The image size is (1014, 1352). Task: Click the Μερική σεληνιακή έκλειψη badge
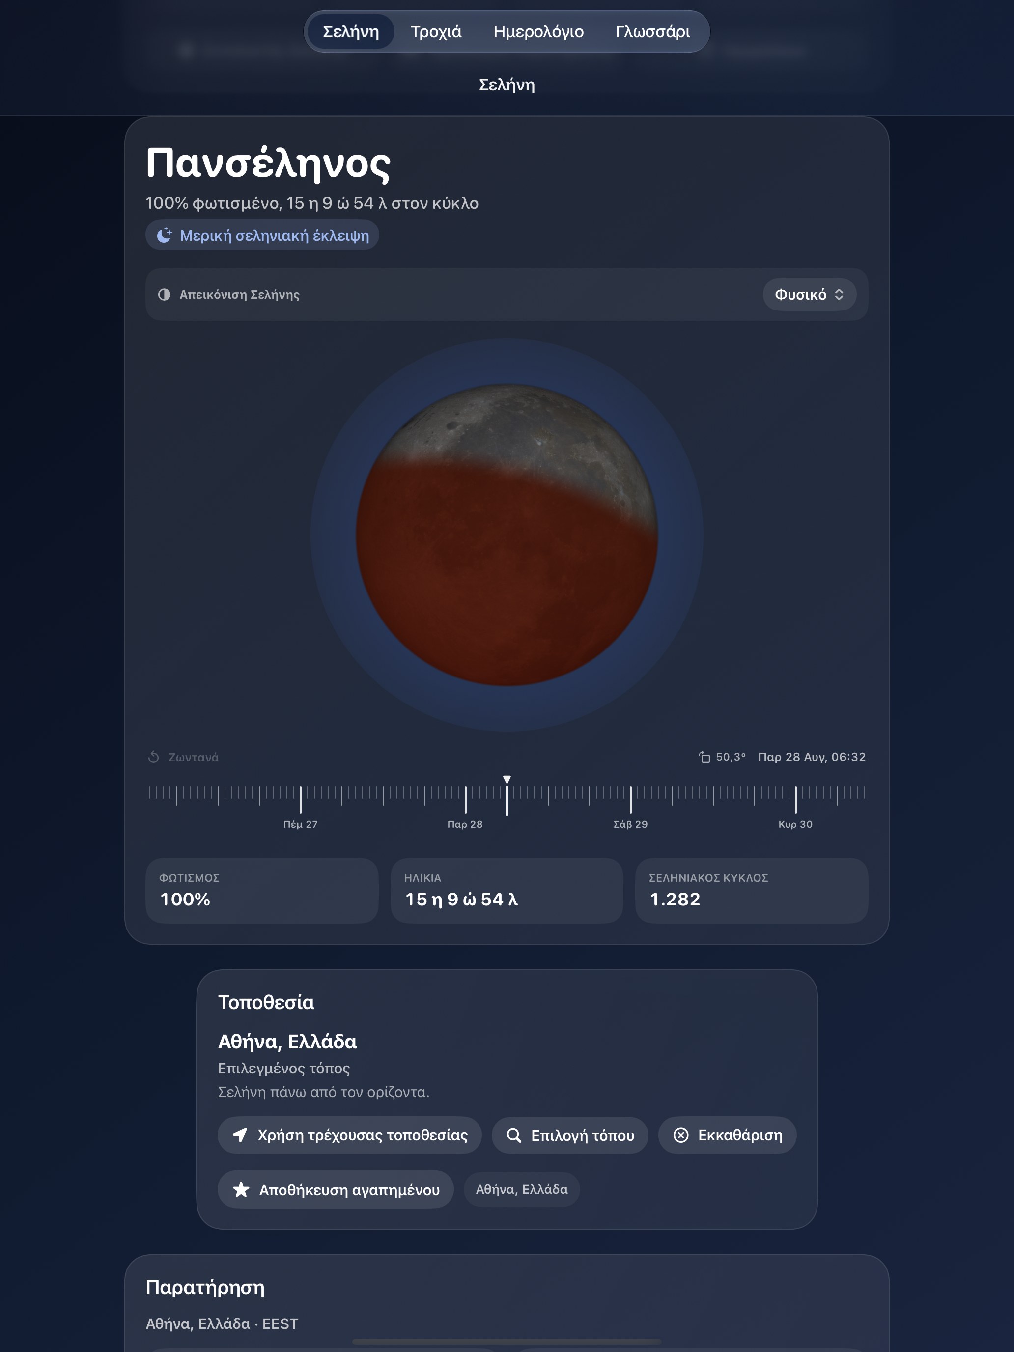[262, 235]
